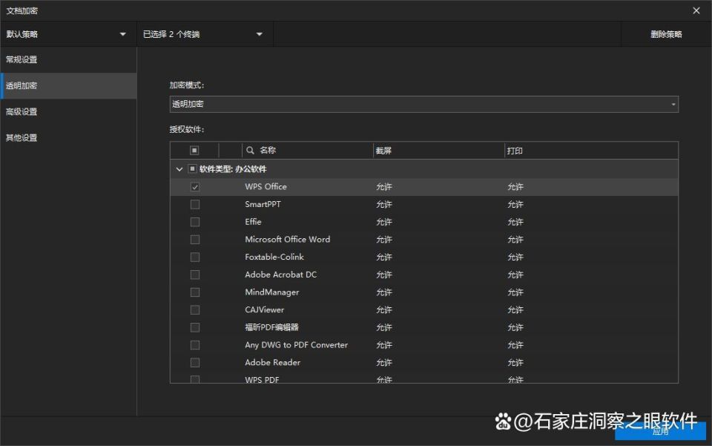Click the 打印 column header
The width and height of the screenshot is (712, 446).
click(515, 151)
